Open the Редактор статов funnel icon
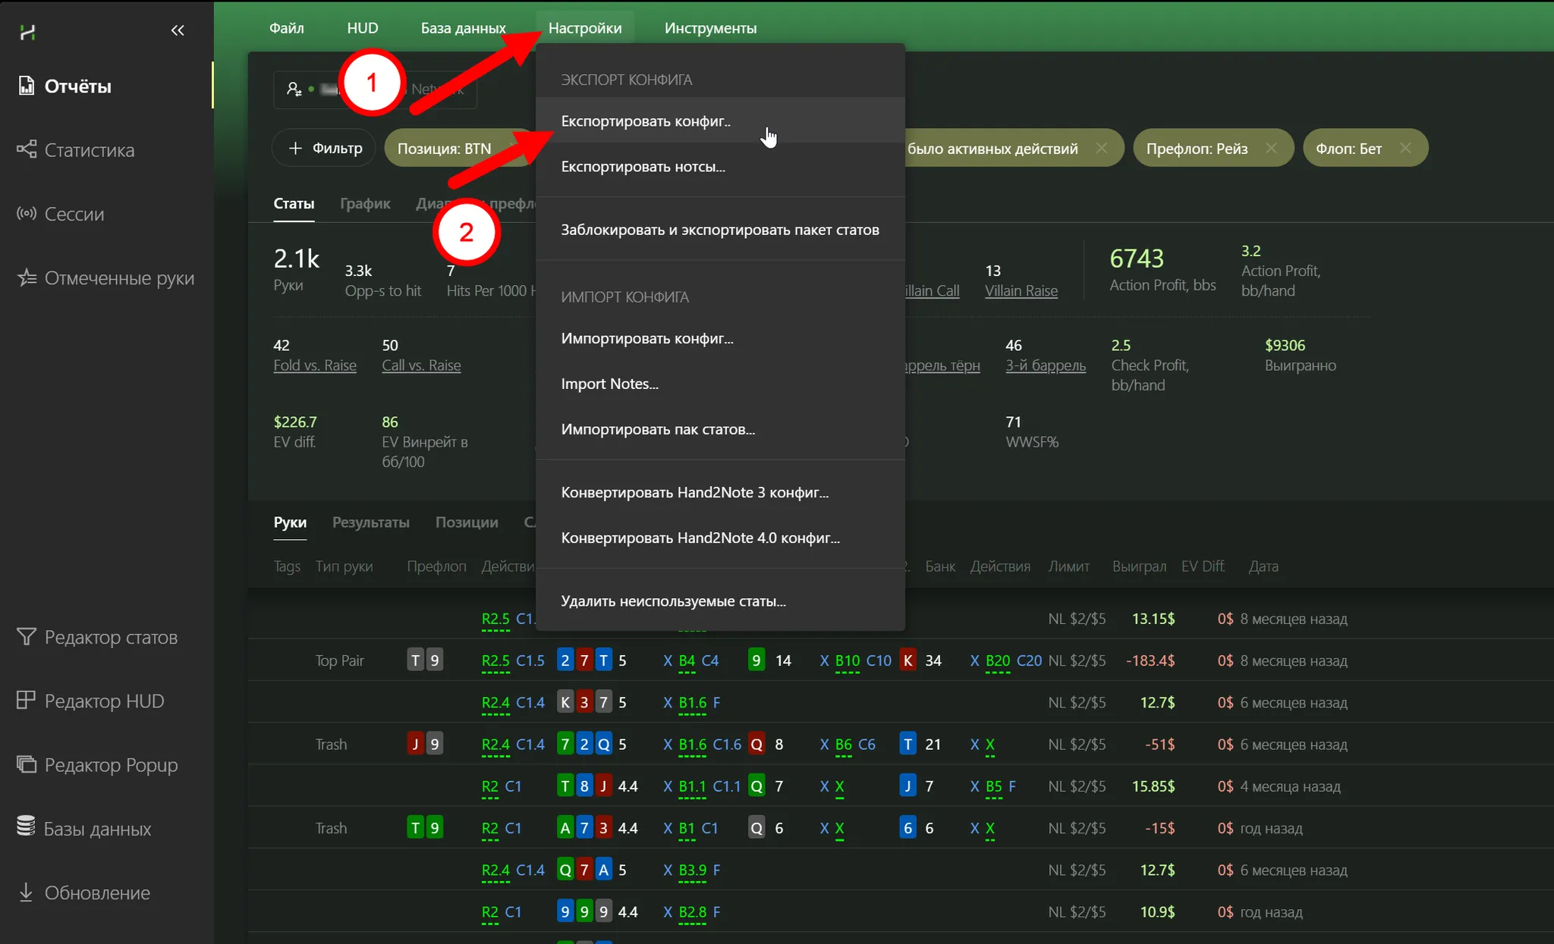 tap(27, 637)
